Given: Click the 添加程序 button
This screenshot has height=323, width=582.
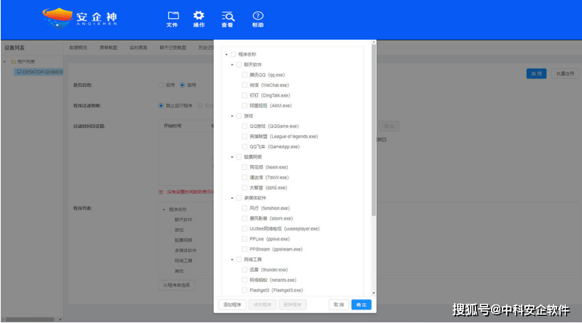Looking at the screenshot, I should (x=232, y=305).
